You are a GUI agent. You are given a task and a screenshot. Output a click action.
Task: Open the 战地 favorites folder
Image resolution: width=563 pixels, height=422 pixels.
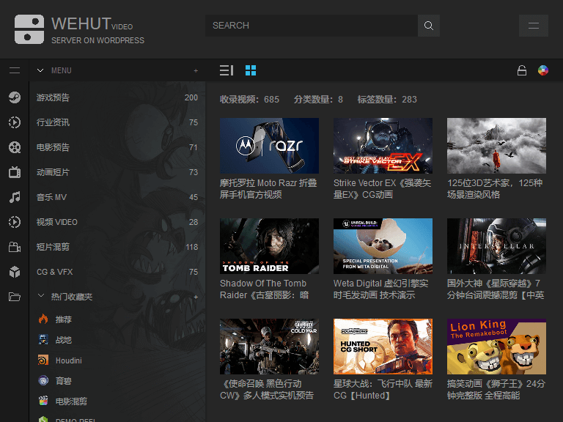click(x=64, y=339)
